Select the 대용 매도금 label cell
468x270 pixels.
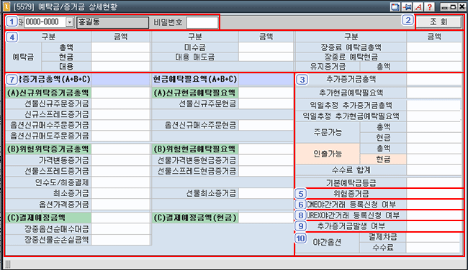195,57
